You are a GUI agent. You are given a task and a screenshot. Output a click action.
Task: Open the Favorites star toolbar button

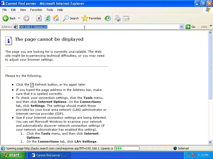click(91, 18)
